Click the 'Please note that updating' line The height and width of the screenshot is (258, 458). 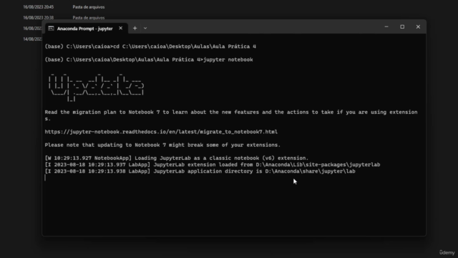point(162,145)
